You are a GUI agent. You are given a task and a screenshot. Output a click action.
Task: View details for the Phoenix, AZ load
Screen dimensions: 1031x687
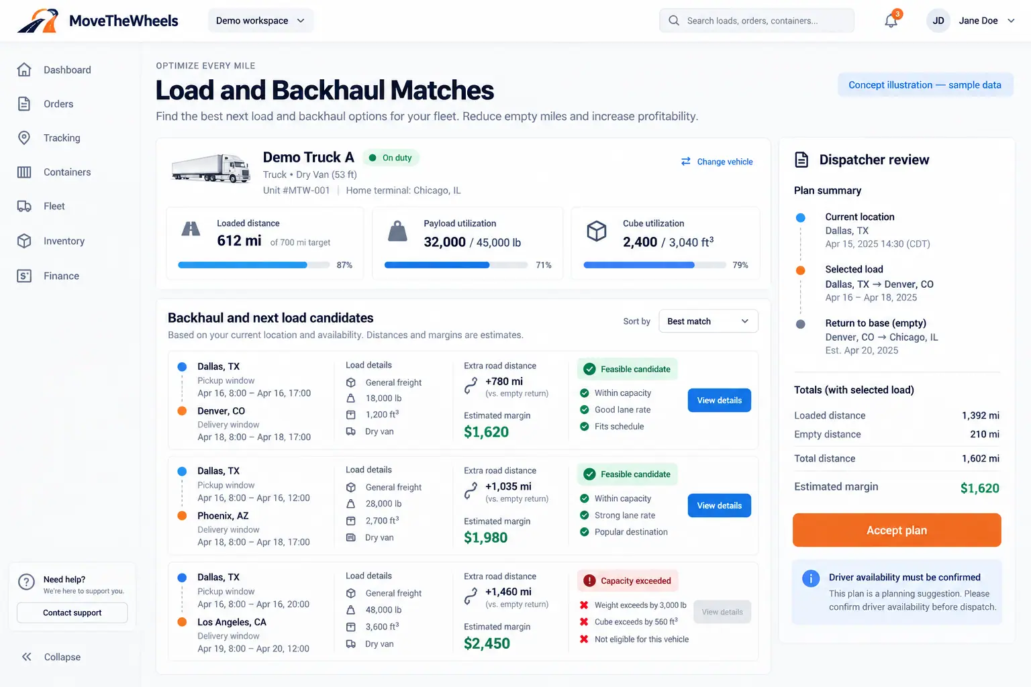(720, 506)
